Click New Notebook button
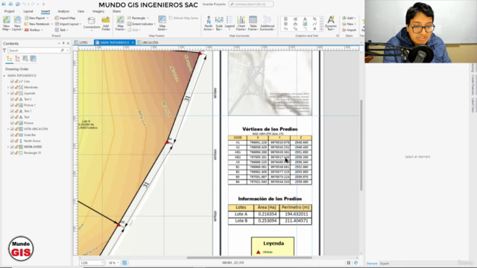The height and width of the screenshot is (268, 477). click(x=37, y=24)
